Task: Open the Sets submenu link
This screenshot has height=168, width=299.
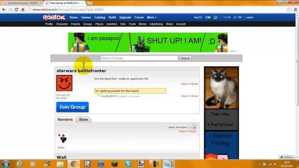Action: pyautogui.click(x=123, y=24)
